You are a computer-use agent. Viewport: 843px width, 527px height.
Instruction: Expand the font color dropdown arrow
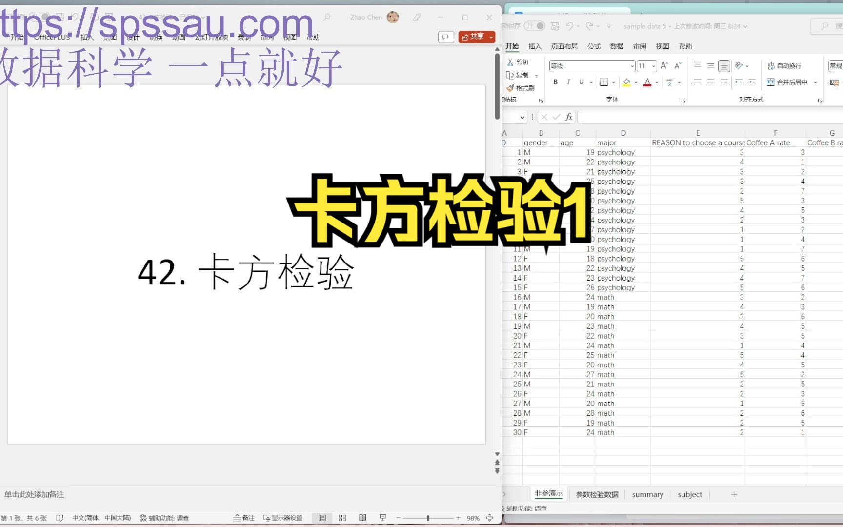[656, 82]
